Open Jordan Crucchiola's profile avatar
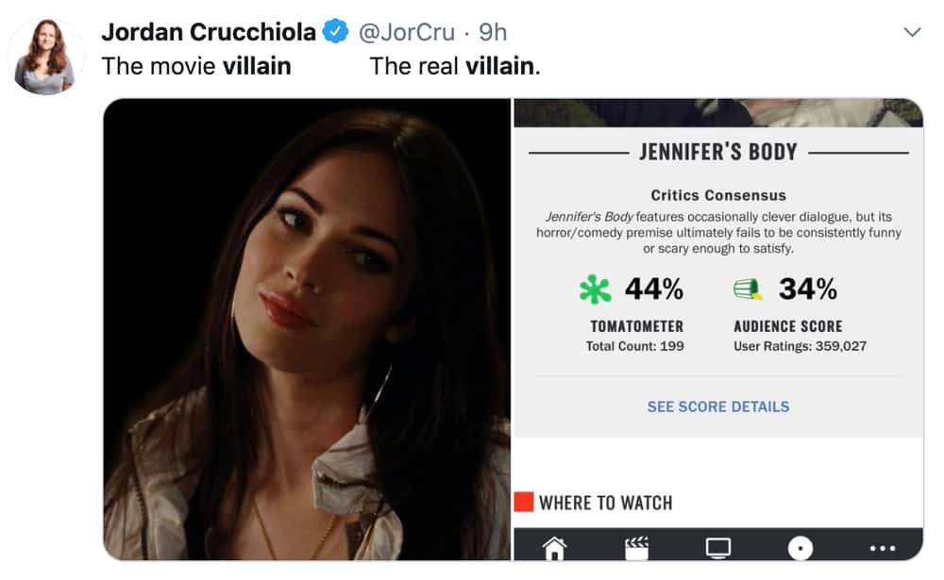Screen dimensions: 944x580 (44, 57)
